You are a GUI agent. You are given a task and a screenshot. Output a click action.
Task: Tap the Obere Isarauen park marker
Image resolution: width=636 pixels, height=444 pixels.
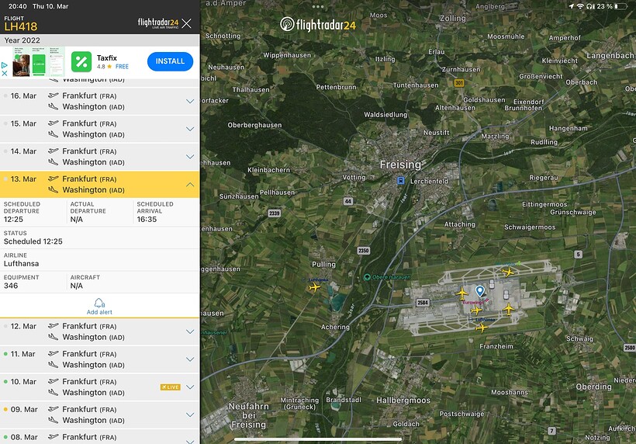367,277
